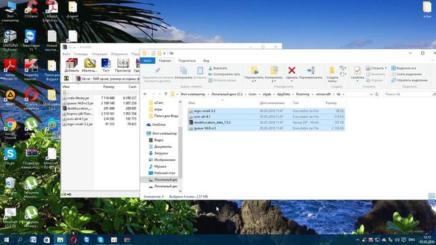
Task: Click Select all (Выделить все) in ribbon
Action: (x=404, y=68)
